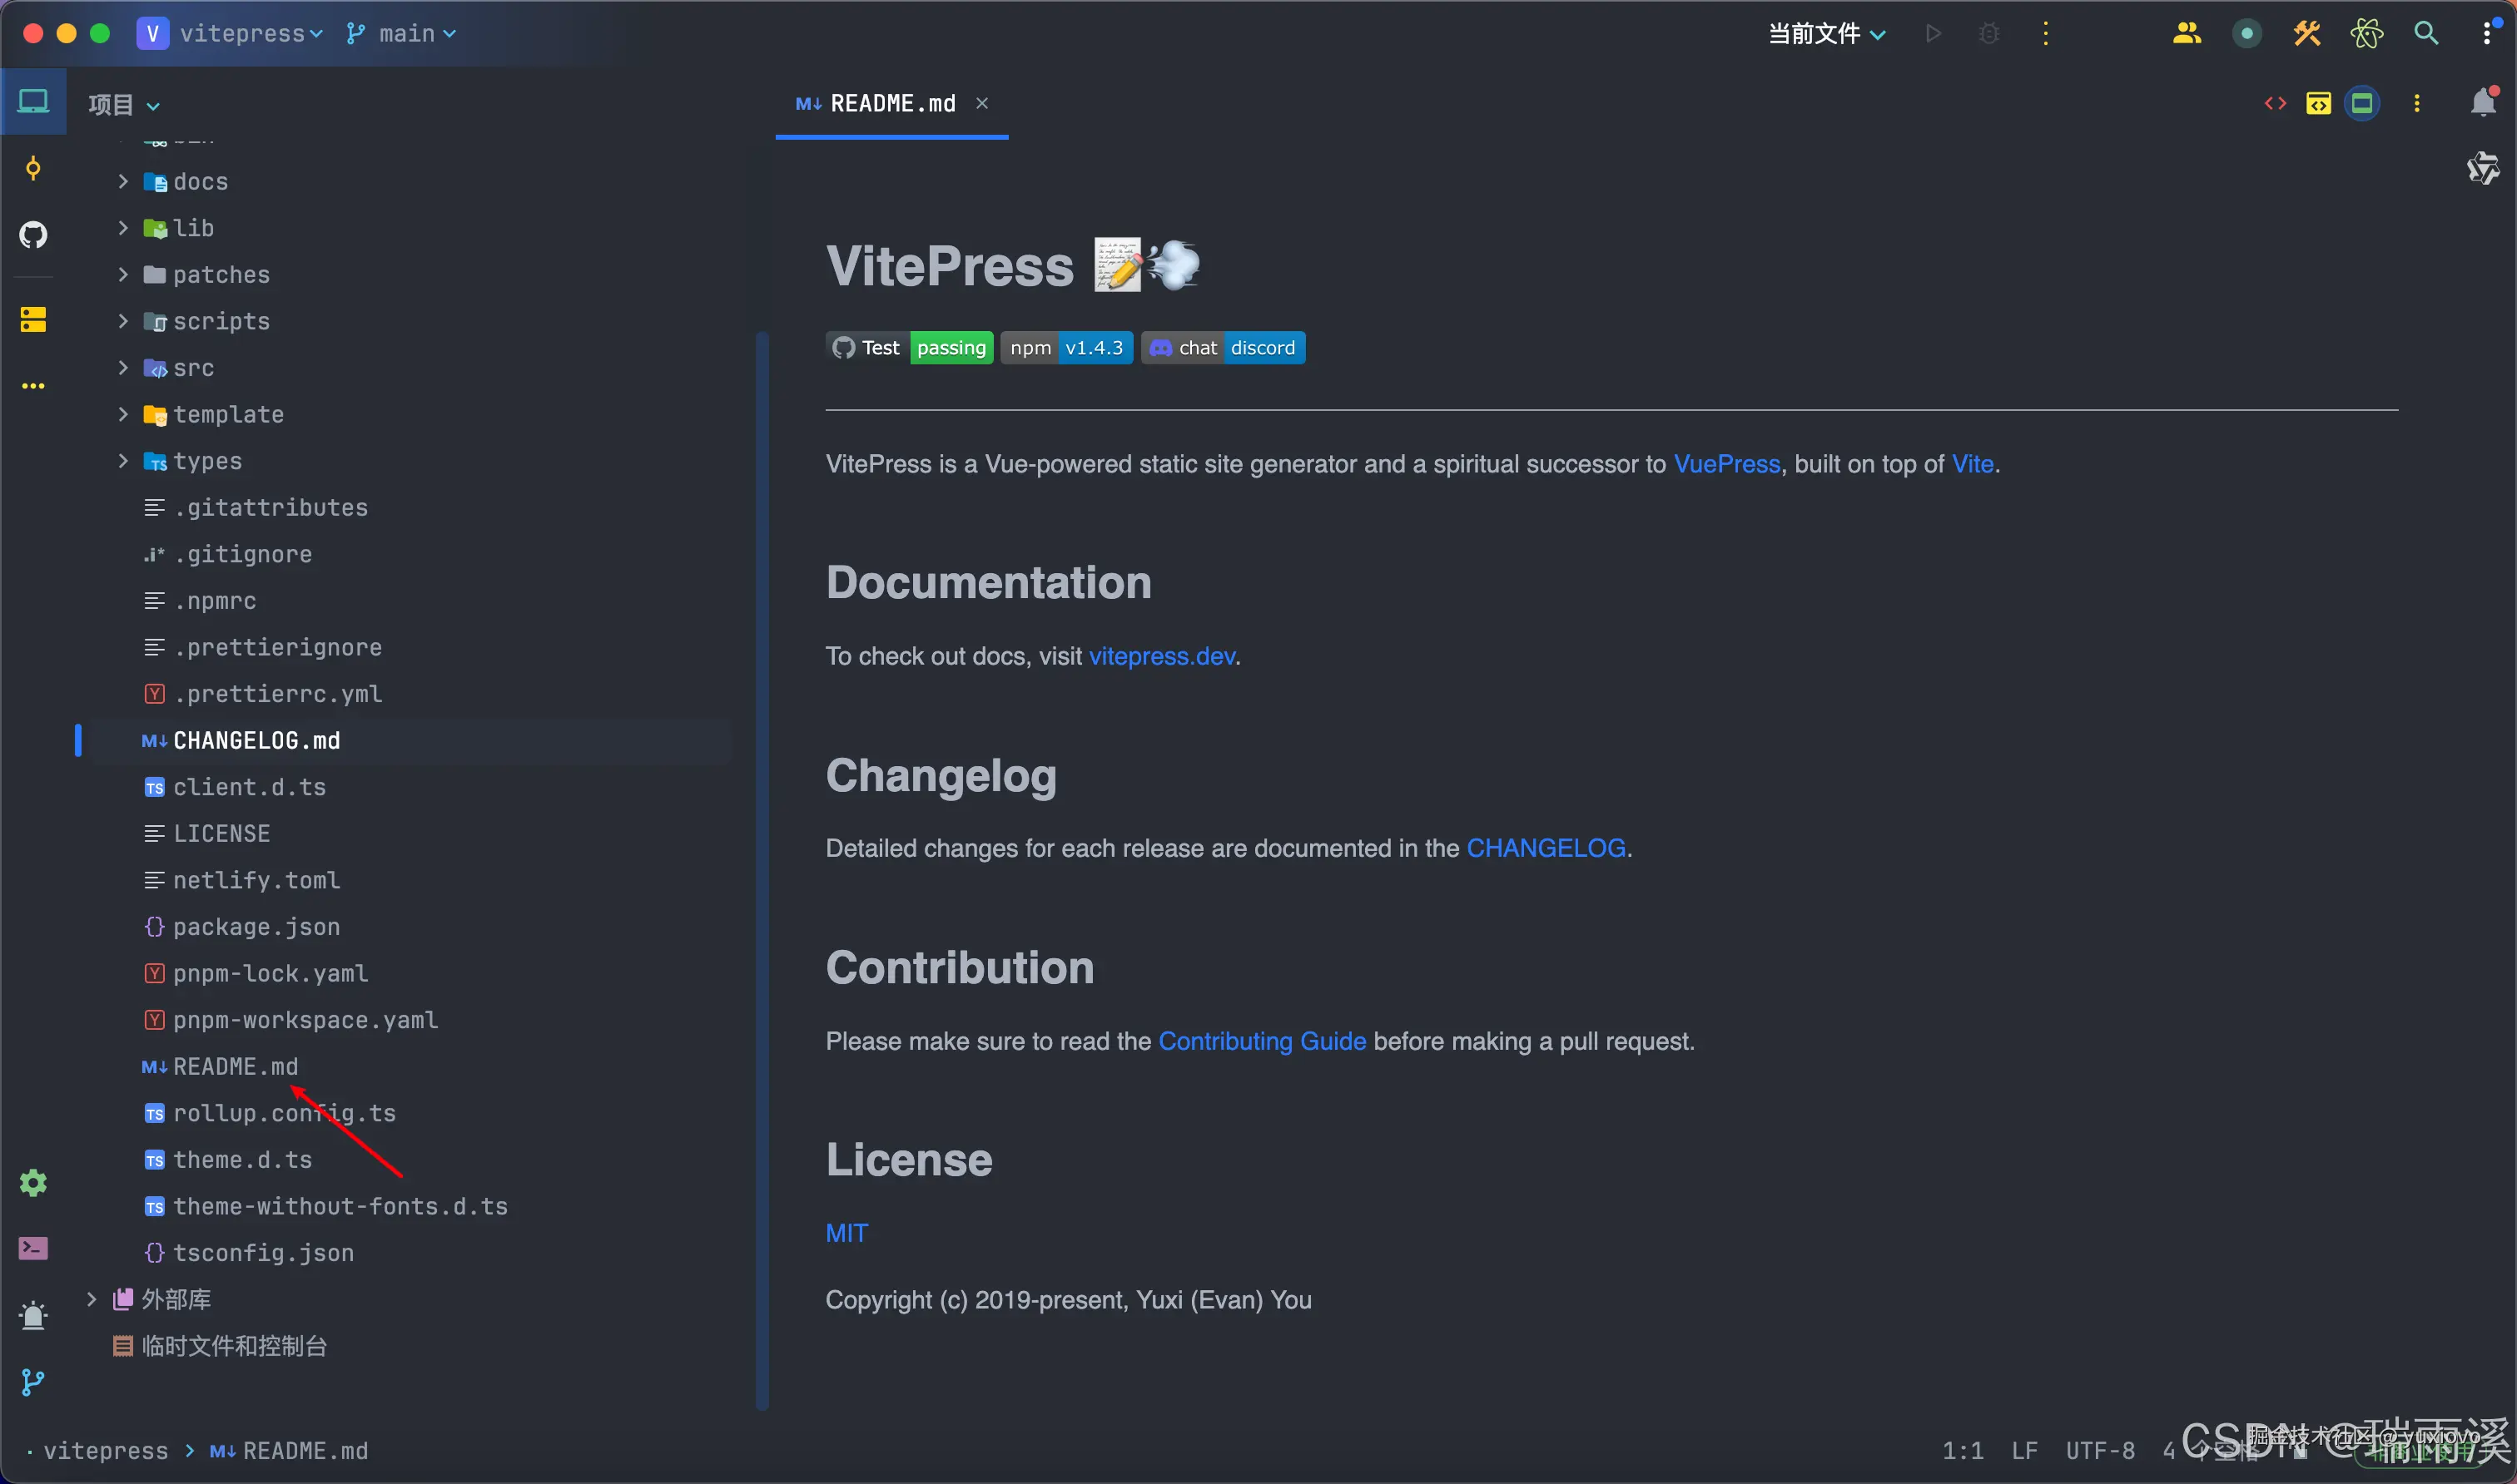Open the Code With Me people icon
This screenshot has height=1484, width=2517.
(x=2187, y=33)
